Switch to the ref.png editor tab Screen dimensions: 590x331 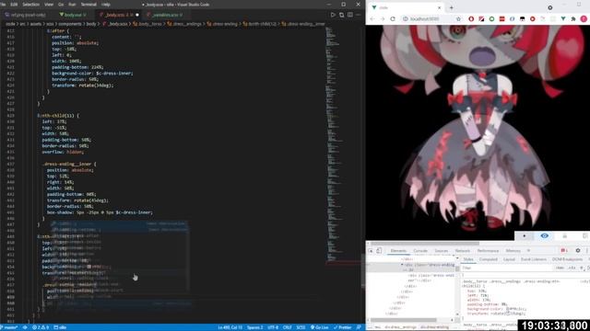[26, 15]
